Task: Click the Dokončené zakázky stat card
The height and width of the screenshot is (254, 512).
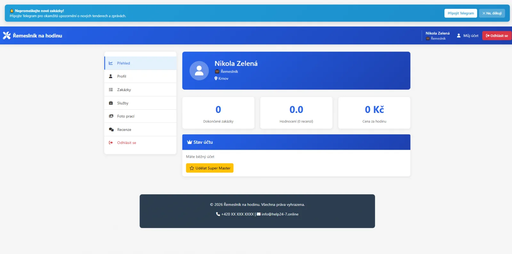Action: [218, 113]
